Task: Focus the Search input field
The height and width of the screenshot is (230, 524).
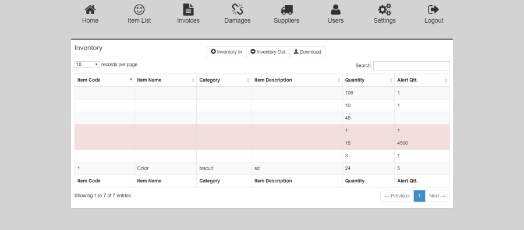Action: point(412,66)
